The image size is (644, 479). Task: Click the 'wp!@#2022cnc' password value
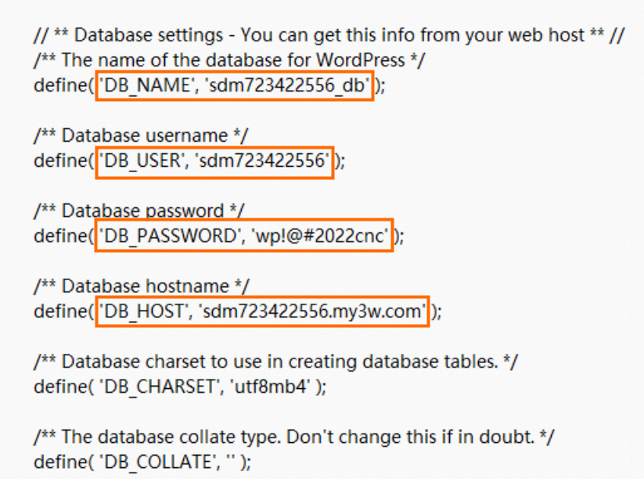(320, 236)
